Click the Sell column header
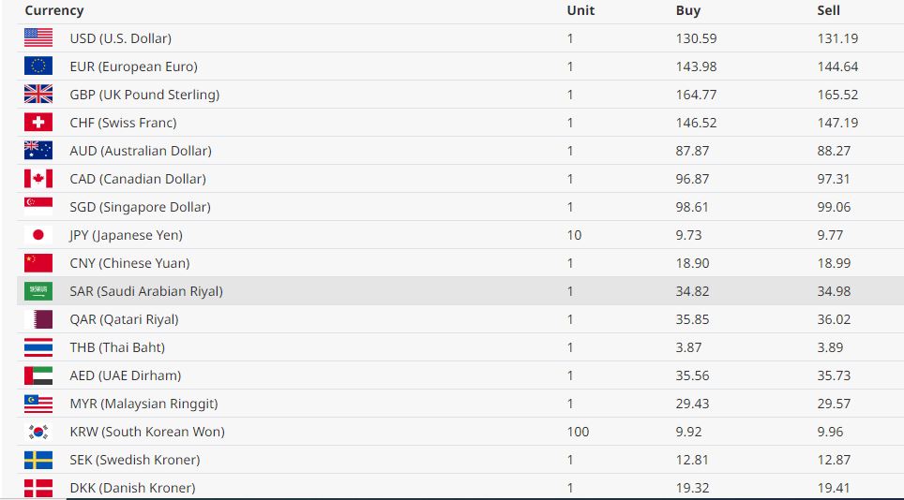This screenshot has width=904, height=500. pyautogui.click(x=829, y=11)
